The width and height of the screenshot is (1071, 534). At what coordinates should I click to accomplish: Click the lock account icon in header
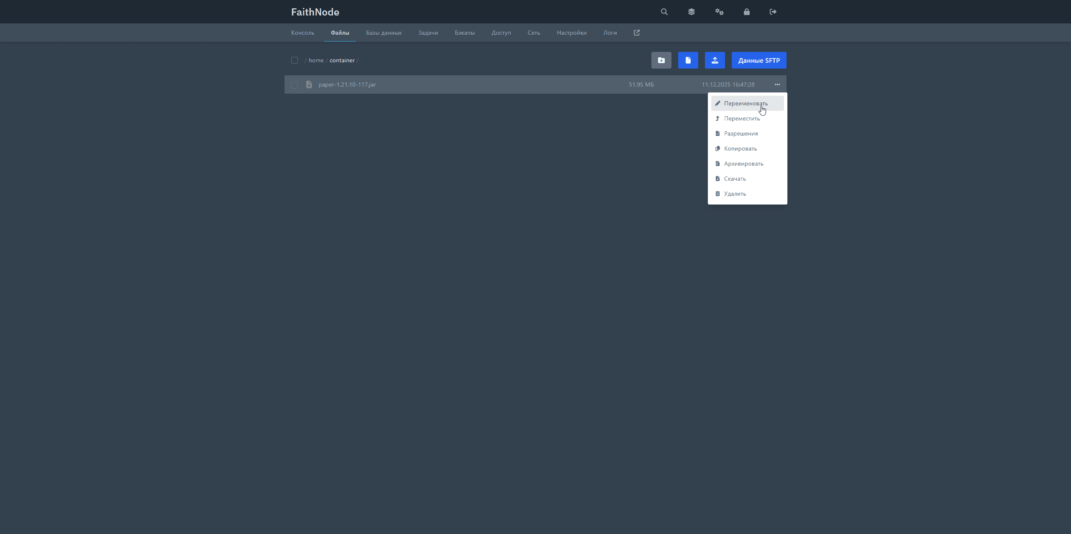click(746, 12)
